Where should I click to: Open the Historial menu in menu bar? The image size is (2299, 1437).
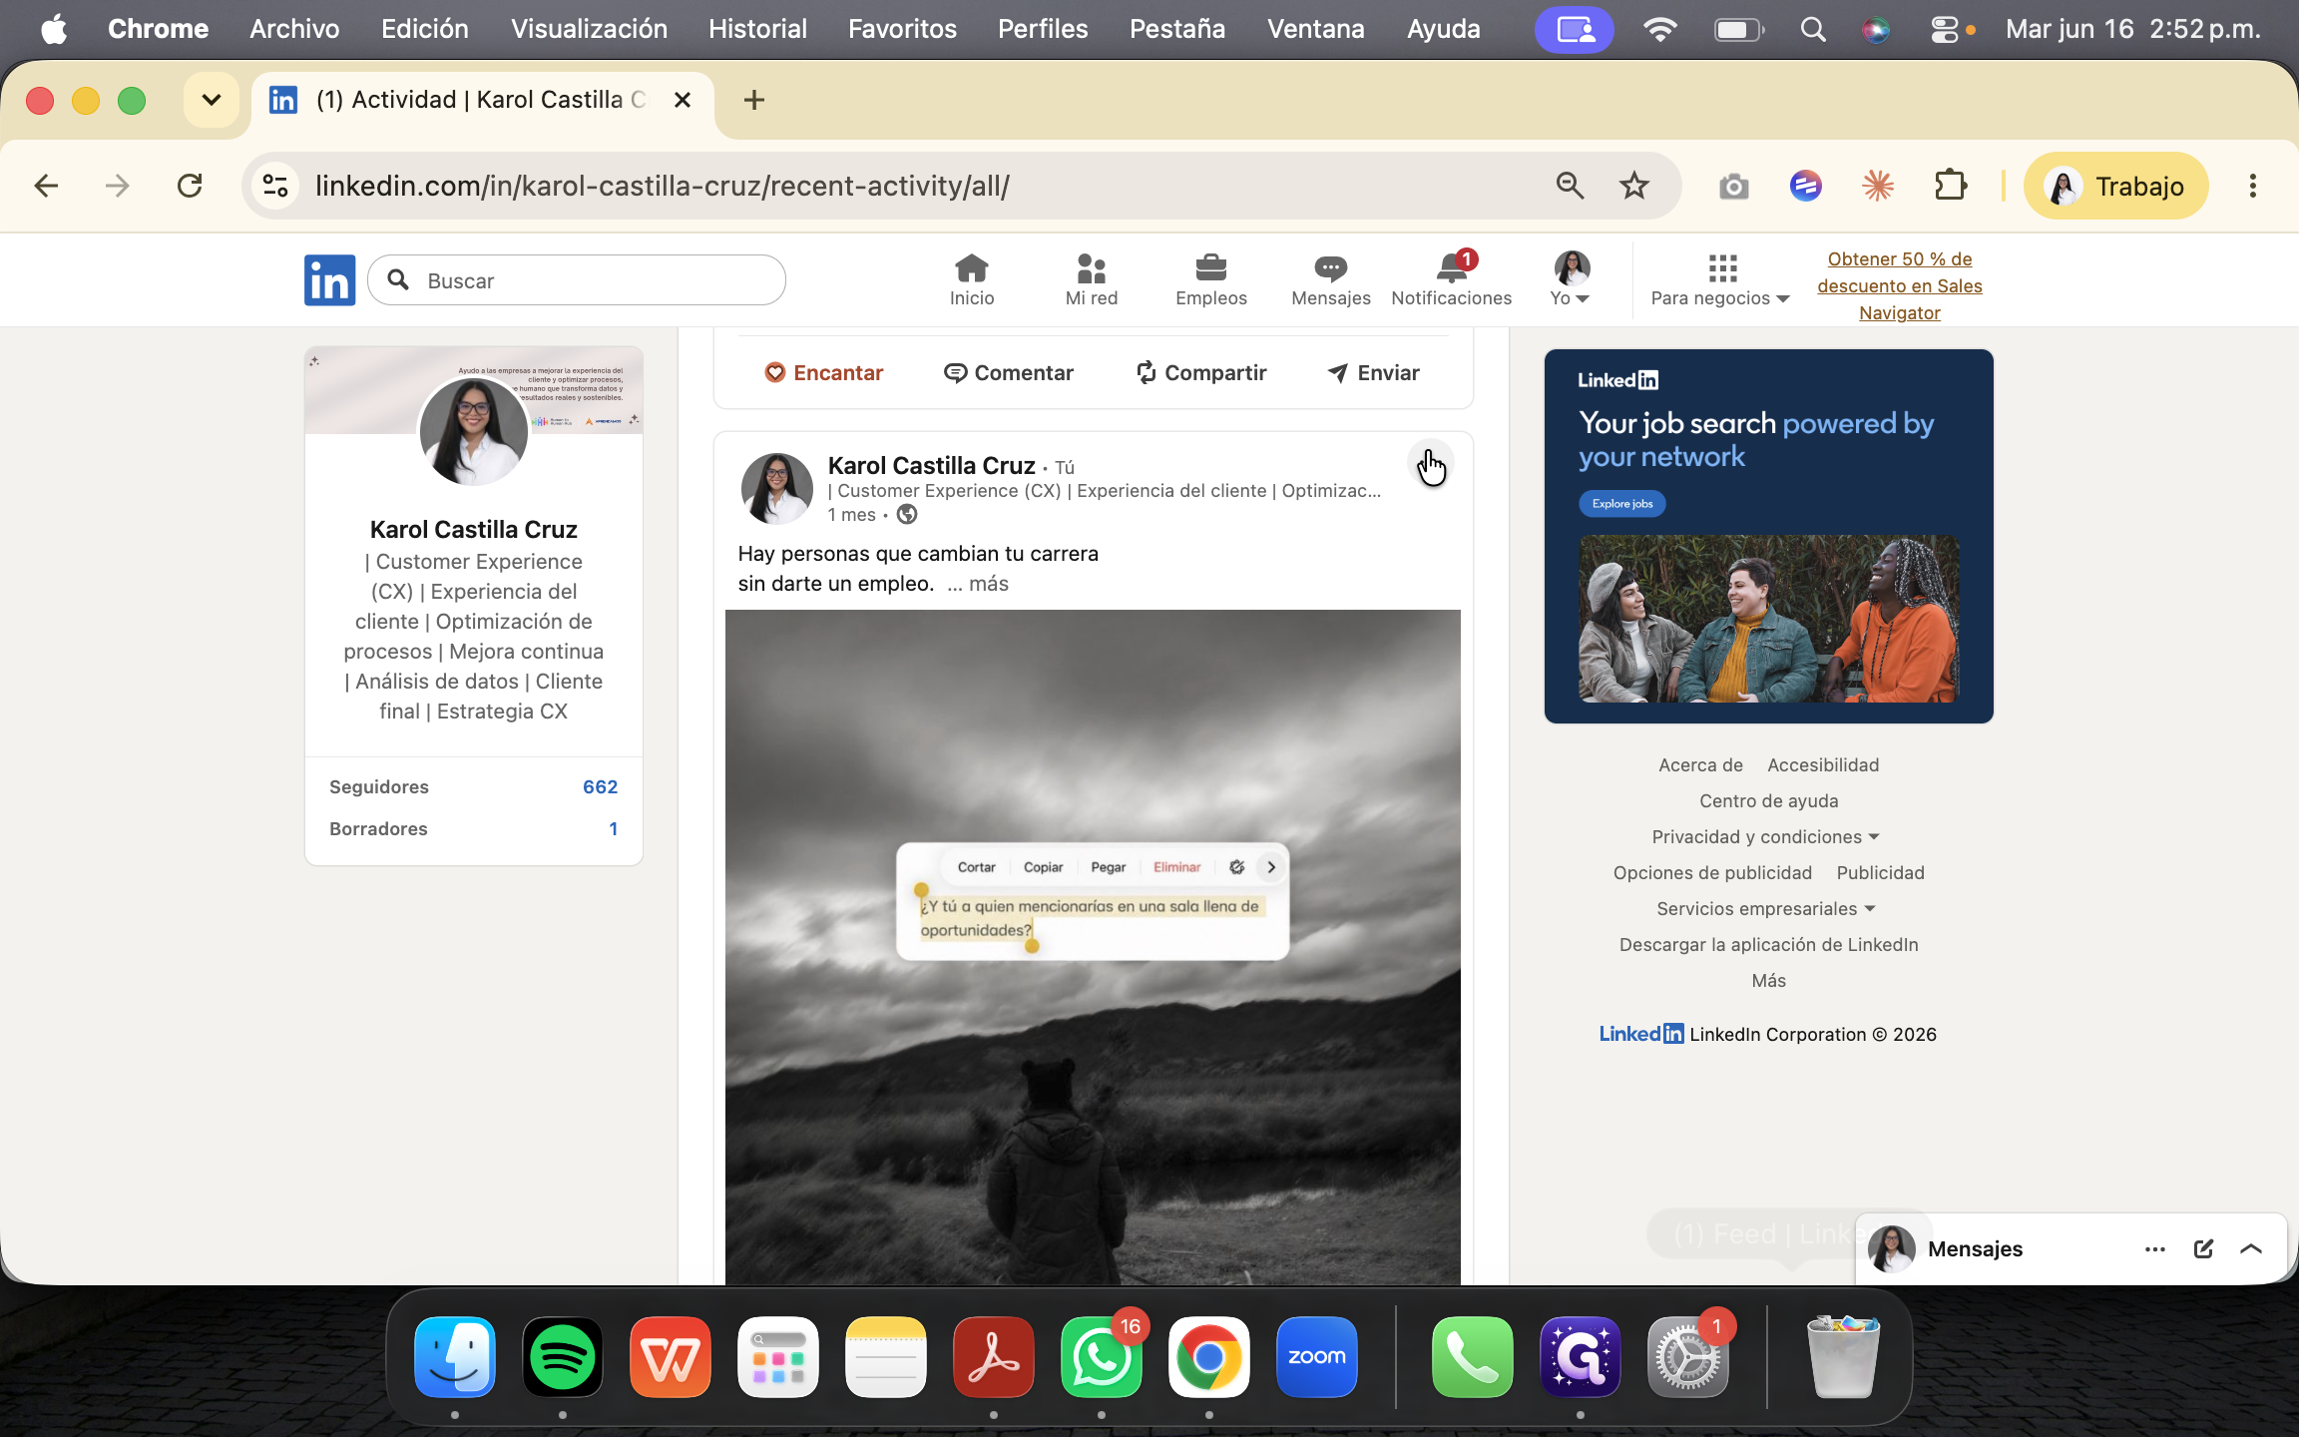click(757, 29)
